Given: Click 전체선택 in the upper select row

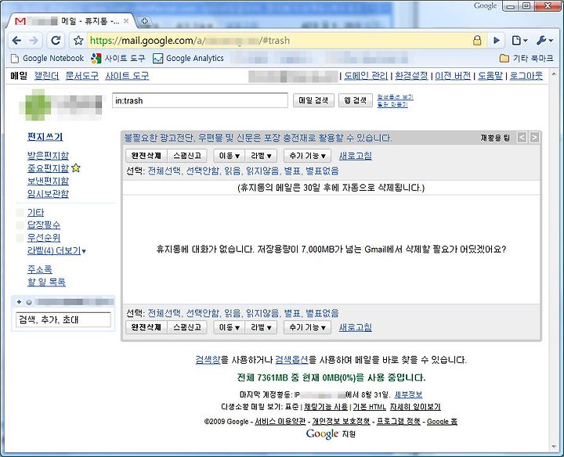Looking at the screenshot, I should 164,171.
